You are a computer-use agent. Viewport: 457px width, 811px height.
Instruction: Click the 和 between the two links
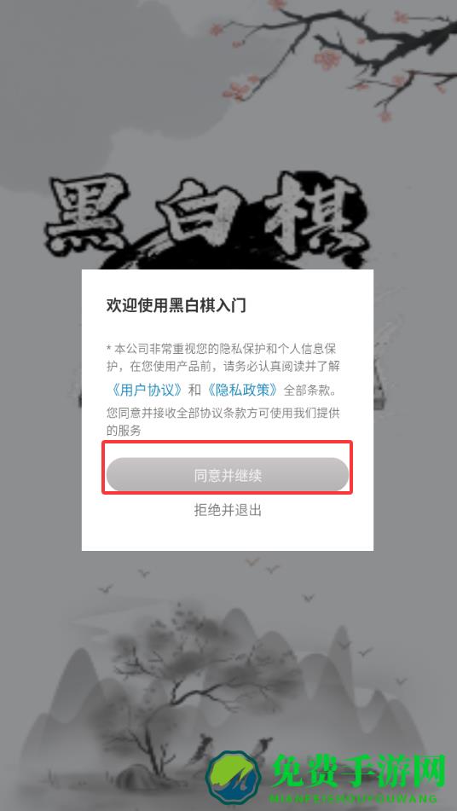[194, 390]
